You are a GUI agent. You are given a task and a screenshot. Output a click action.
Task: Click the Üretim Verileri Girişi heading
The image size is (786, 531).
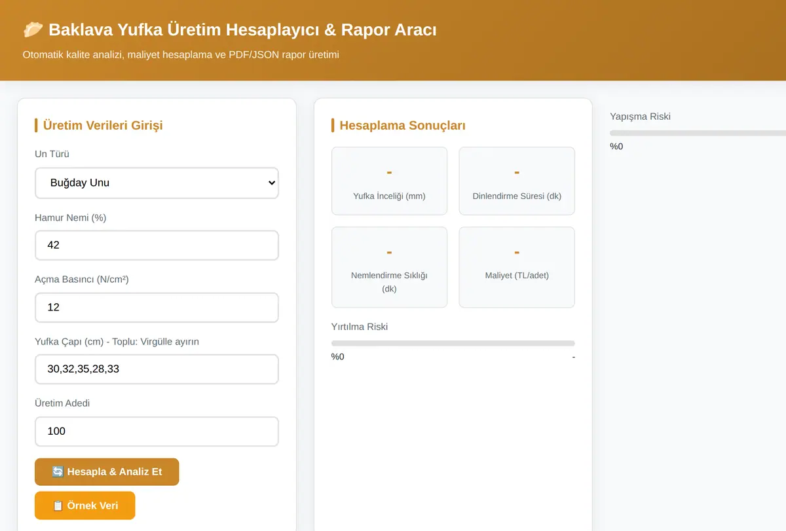[x=103, y=125]
